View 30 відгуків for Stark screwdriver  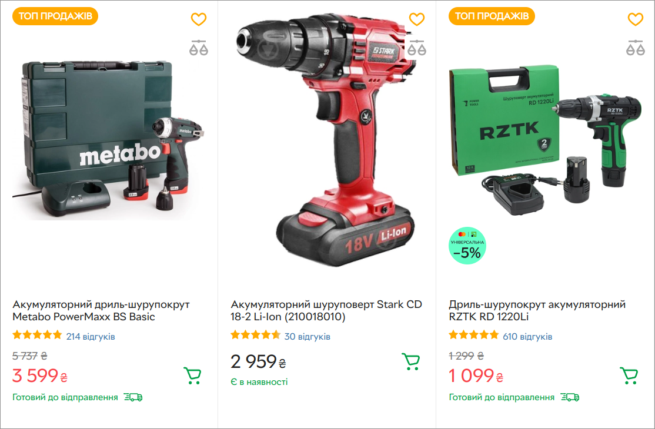coord(308,336)
